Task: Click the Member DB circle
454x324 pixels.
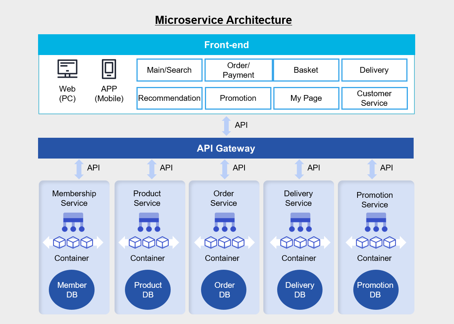Action: point(72,290)
